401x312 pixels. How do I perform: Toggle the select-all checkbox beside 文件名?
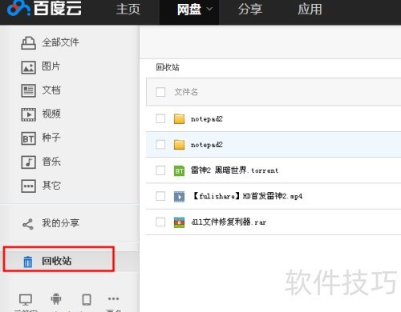(160, 92)
